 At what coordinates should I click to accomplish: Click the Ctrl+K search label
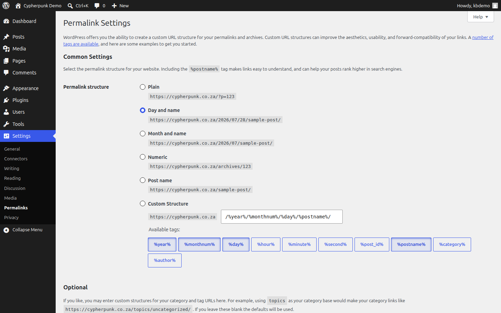[x=82, y=6]
